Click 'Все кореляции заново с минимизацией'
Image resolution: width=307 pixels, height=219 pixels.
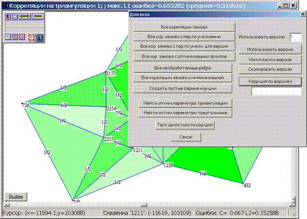pos(183,78)
